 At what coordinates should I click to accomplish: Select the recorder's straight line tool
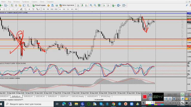[x=166, y=103]
